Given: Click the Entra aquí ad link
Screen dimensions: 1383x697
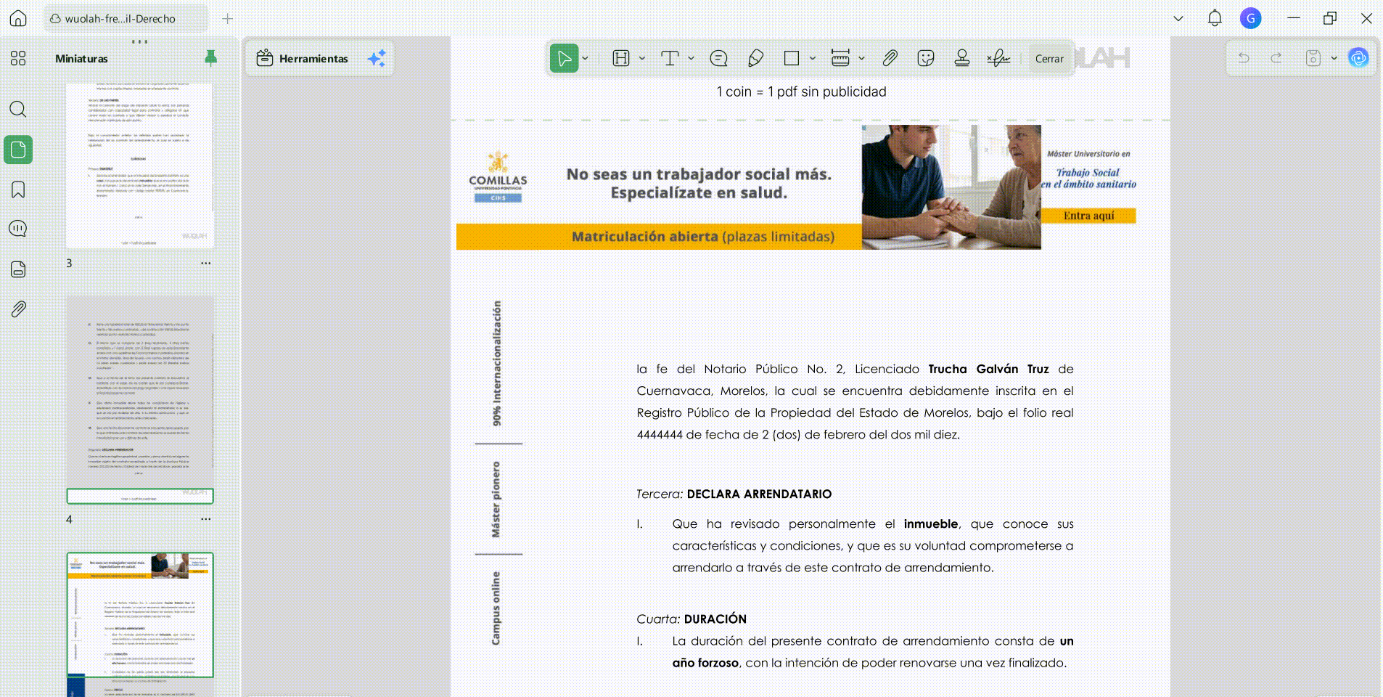Looking at the screenshot, I should point(1088,216).
